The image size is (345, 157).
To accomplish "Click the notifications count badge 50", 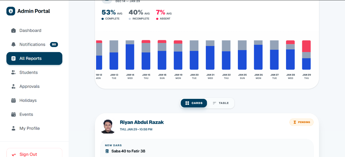I will pyautogui.click(x=54, y=44).
